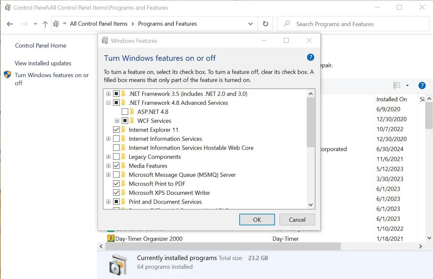Expand Internet Information Services node

108,139
